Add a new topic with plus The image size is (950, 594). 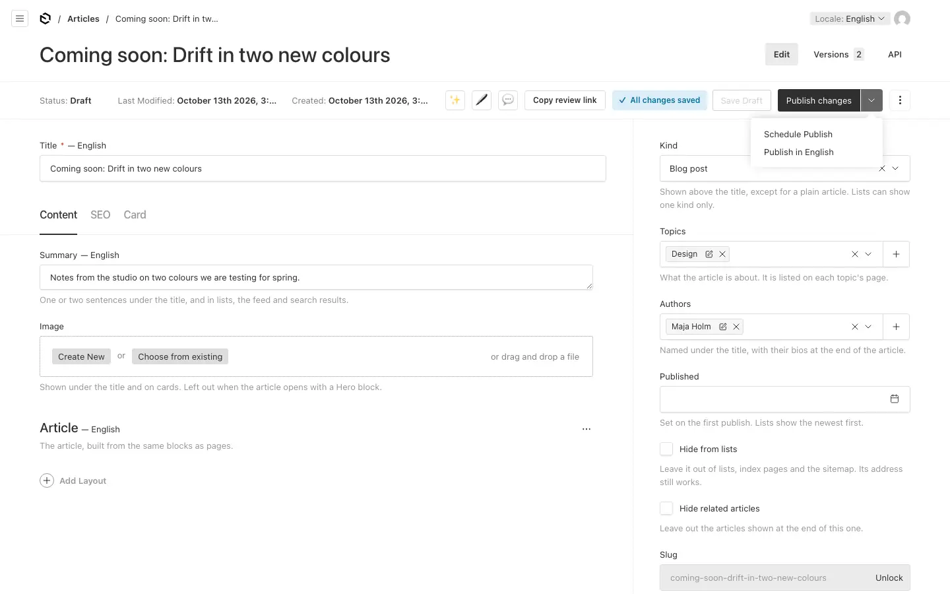[896, 254]
